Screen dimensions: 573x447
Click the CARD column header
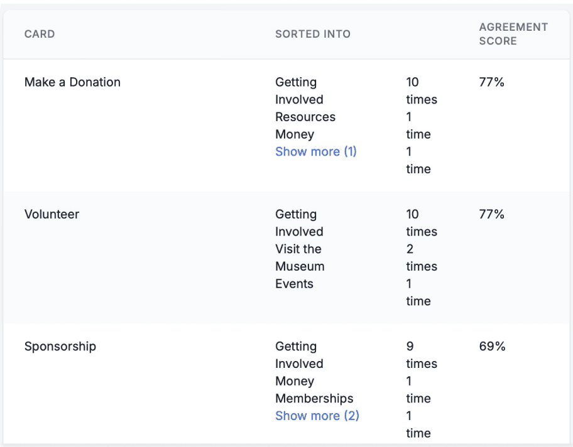pos(40,34)
